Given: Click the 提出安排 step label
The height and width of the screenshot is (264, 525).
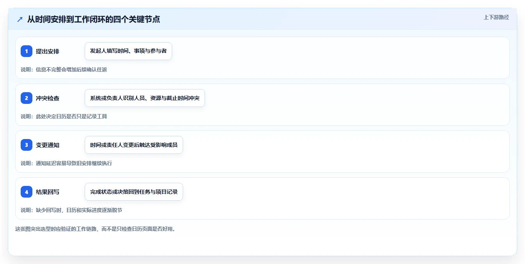Looking at the screenshot, I should click(48, 51).
